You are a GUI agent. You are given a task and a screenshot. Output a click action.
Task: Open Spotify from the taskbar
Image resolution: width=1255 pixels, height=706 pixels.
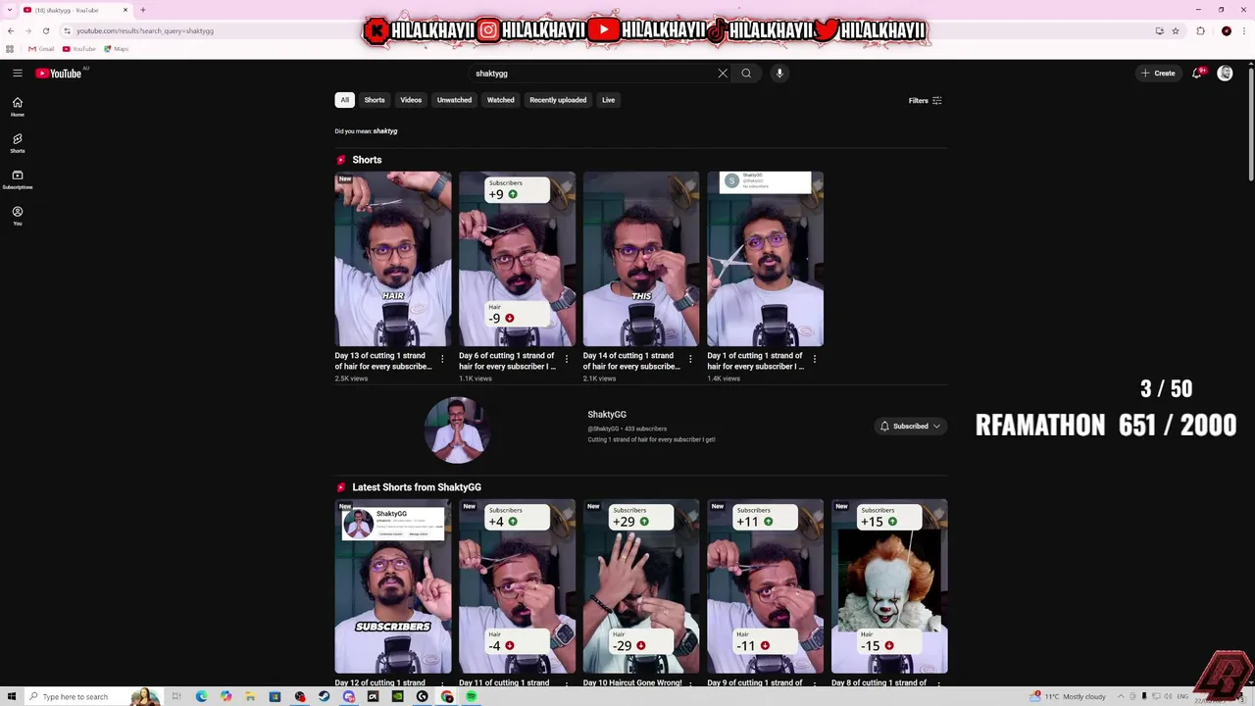pos(471,696)
